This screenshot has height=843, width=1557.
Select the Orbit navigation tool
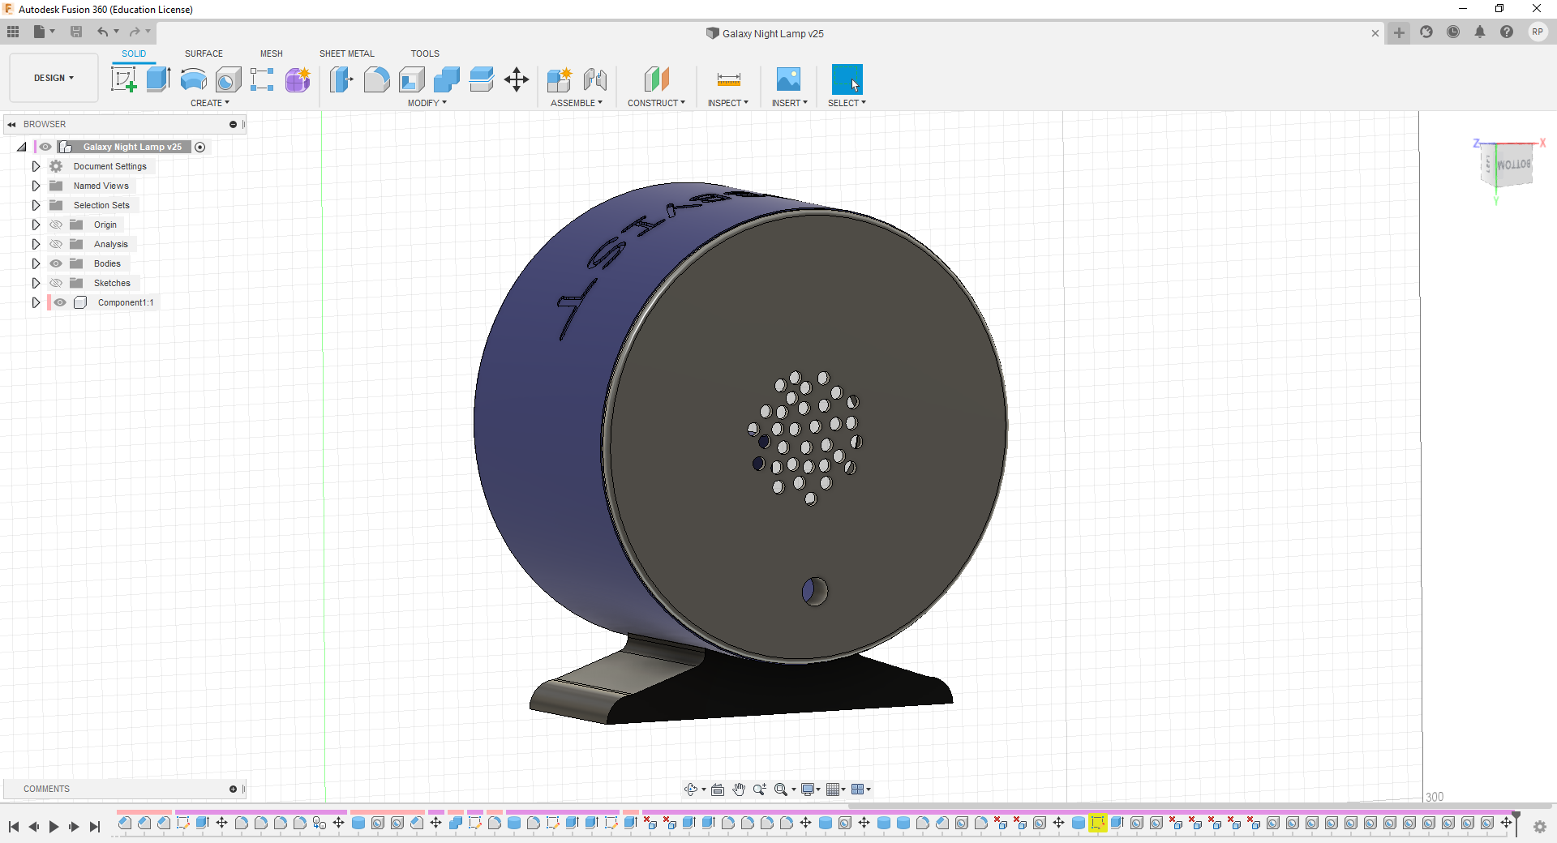click(x=691, y=790)
